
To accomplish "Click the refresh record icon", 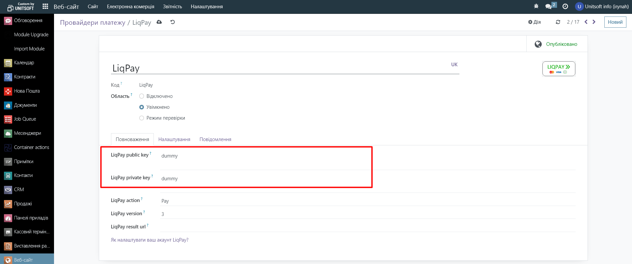I will click(x=558, y=22).
